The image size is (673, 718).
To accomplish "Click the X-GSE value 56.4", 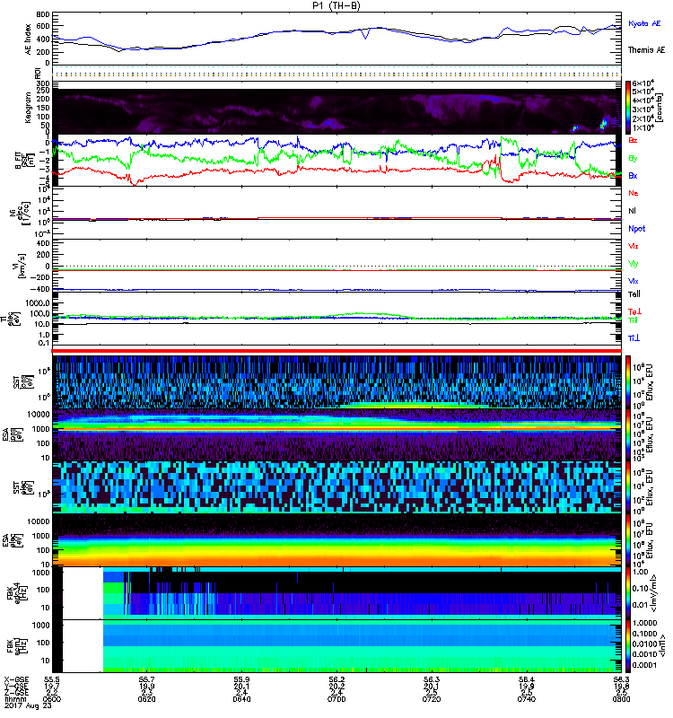I will (527, 679).
